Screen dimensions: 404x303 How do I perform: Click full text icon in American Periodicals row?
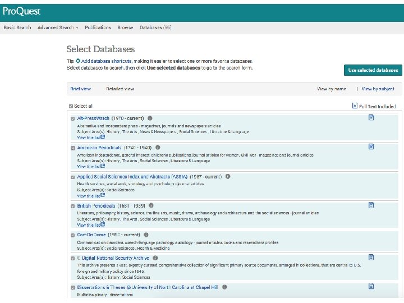[x=371, y=146]
